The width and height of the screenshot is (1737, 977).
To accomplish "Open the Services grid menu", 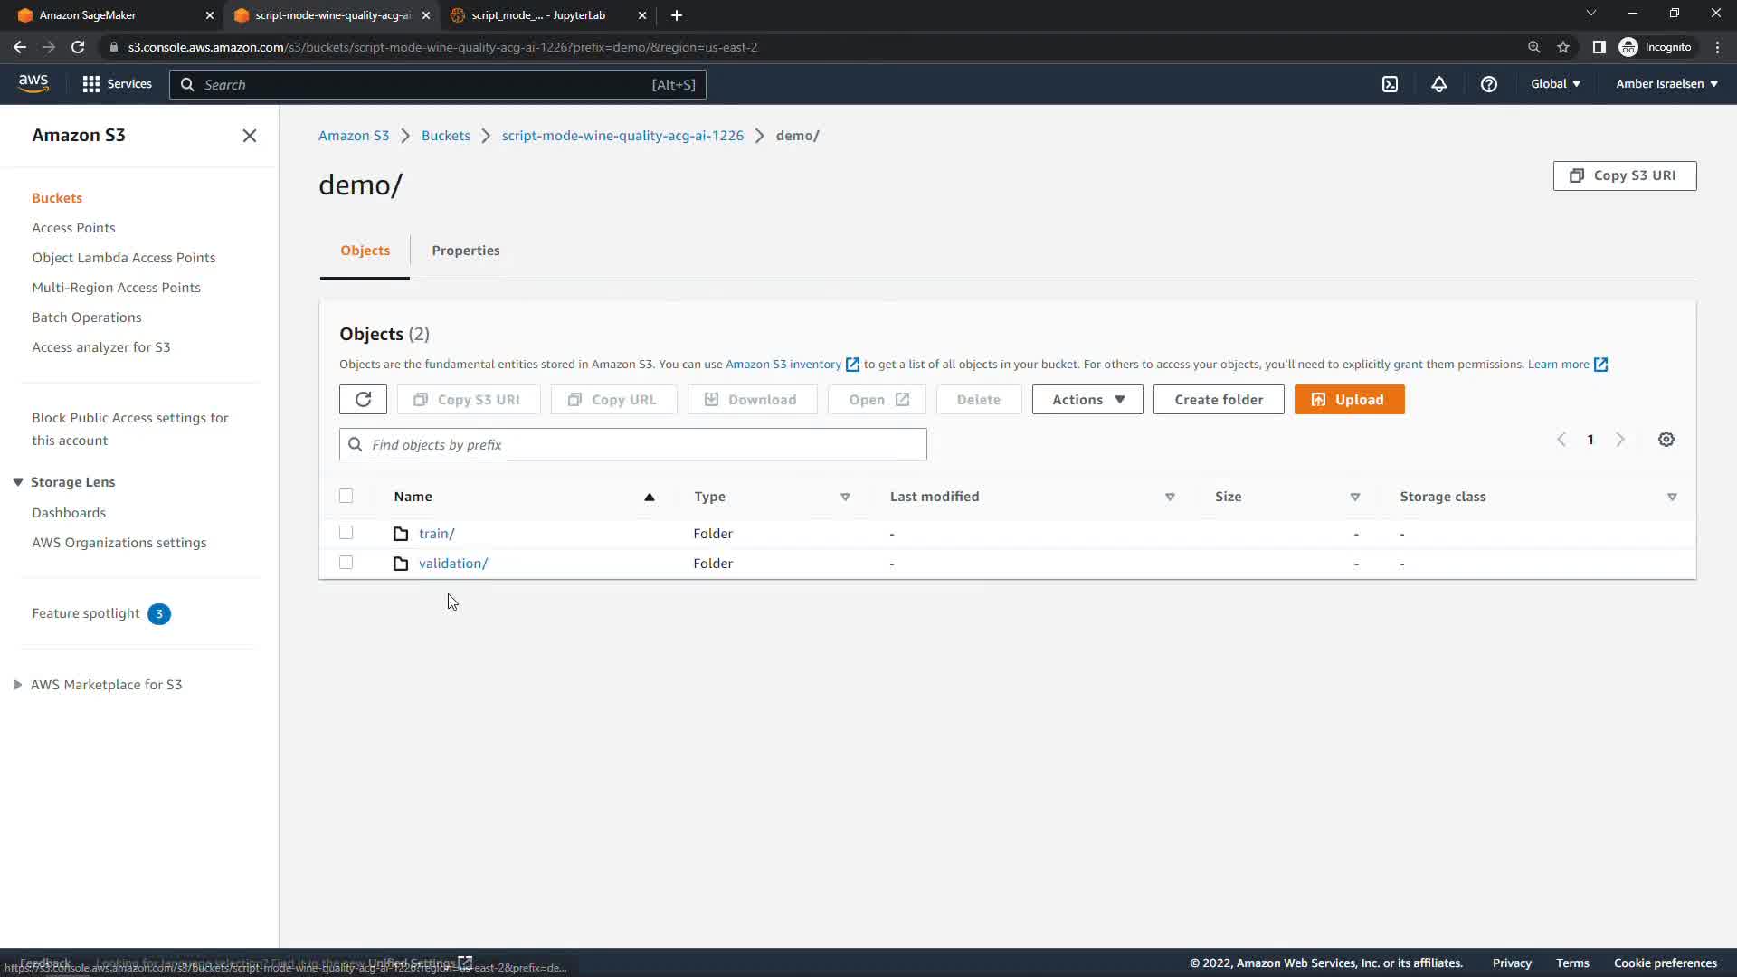I will pyautogui.click(x=117, y=84).
